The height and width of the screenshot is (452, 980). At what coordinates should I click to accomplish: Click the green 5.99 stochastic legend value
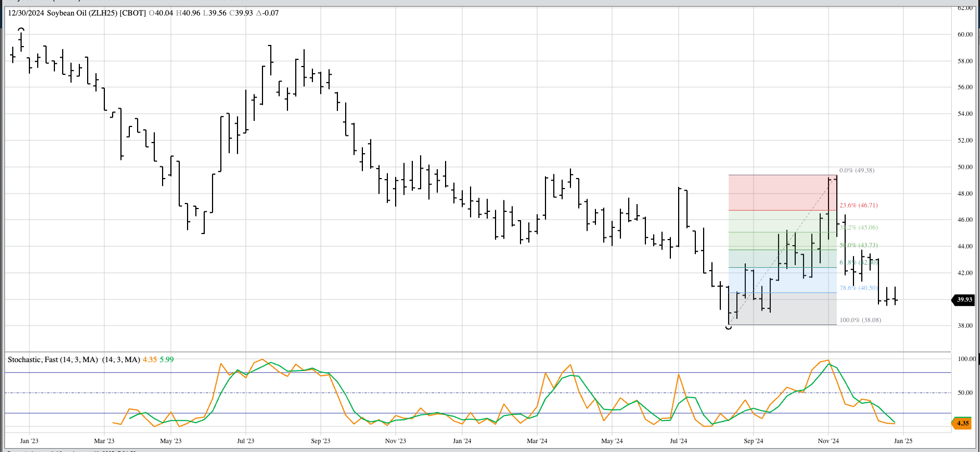[166, 359]
